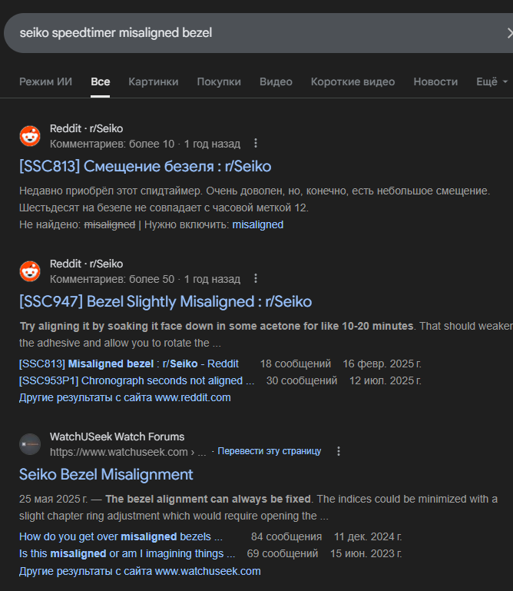
Task: Open three-dot menu for SSC813 result
Action: (x=256, y=143)
